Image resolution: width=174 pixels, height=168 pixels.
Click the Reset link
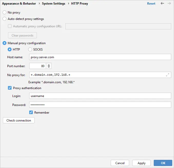click(x=151, y=4)
